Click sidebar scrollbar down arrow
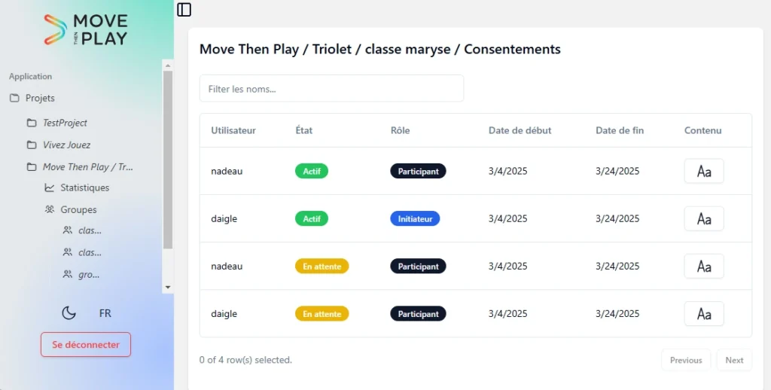Screen dimensions: 771x390 (x=168, y=287)
